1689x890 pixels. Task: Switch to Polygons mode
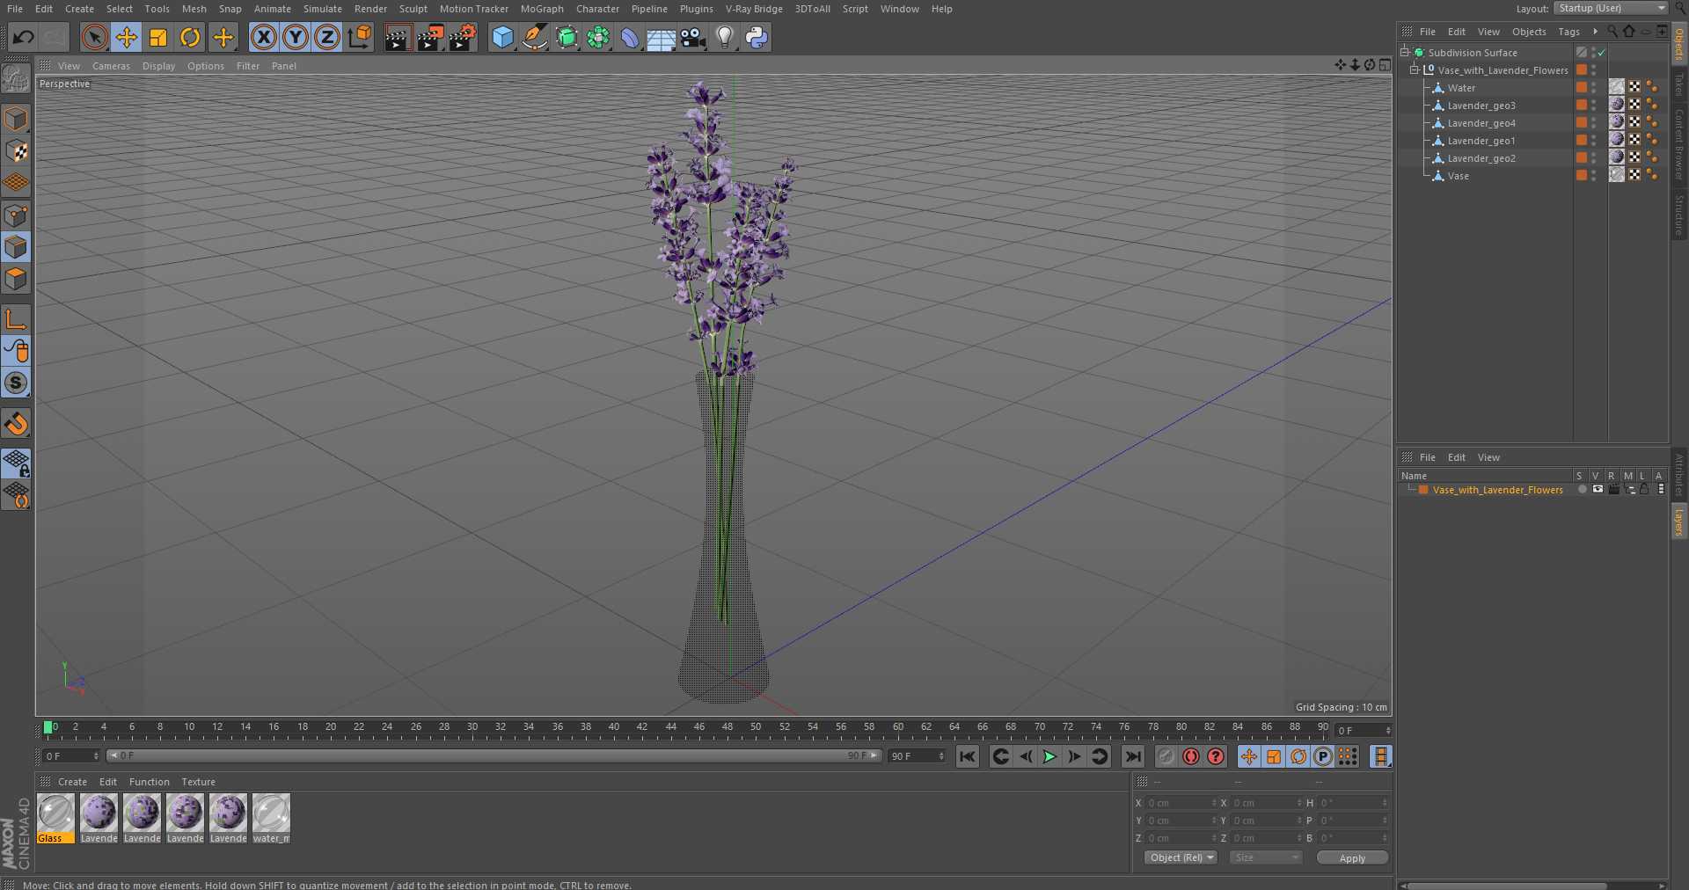[16, 279]
